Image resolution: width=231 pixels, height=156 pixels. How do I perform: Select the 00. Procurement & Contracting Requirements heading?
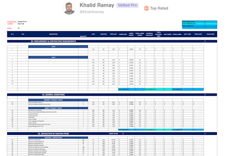[x=53, y=41]
